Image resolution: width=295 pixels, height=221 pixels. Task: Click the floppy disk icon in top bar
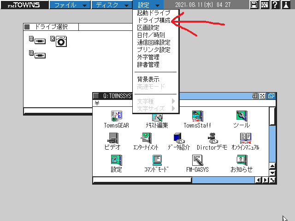[254, 5]
